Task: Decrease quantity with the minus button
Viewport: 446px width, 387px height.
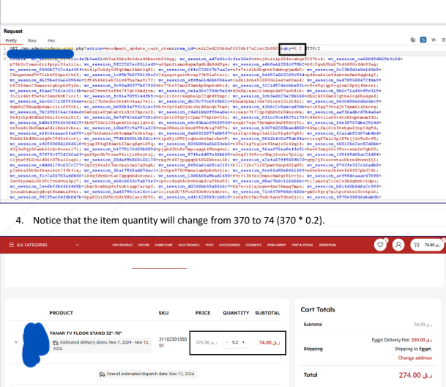Action: [x=227, y=342]
